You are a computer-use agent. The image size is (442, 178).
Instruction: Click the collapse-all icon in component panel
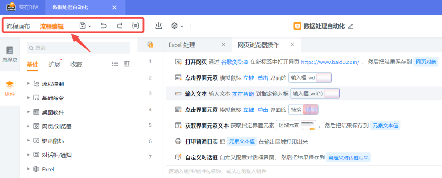pyautogui.click(x=127, y=64)
